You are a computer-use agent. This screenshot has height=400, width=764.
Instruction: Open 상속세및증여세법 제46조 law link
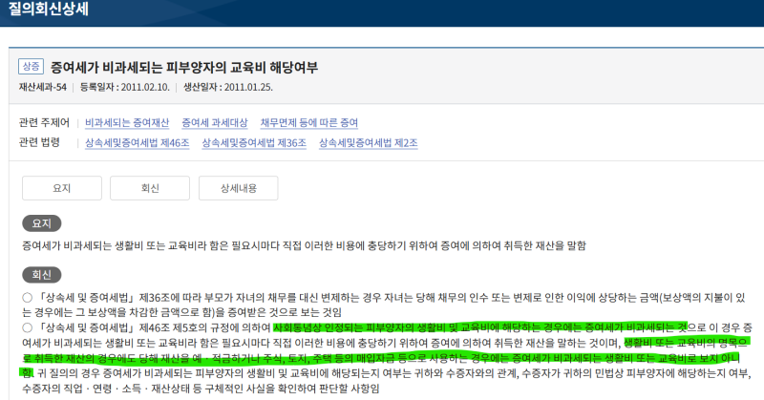pyautogui.click(x=137, y=143)
